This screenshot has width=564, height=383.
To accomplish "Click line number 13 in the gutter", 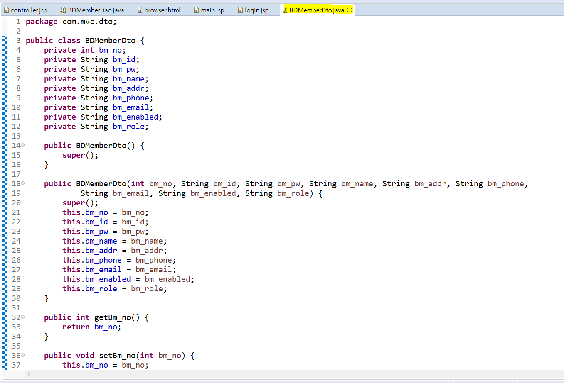I will pos(16,136).
